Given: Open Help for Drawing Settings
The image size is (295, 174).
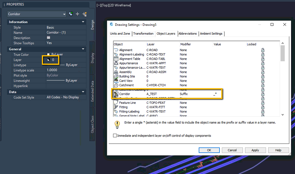Looking at the screenshot, I should [x=278, y=150].
